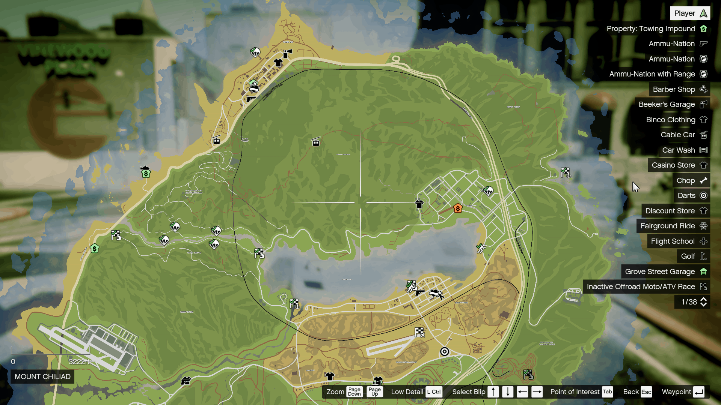Select Fairground Ride legend entry
The image size is (721, 405).
pos(673,226)
